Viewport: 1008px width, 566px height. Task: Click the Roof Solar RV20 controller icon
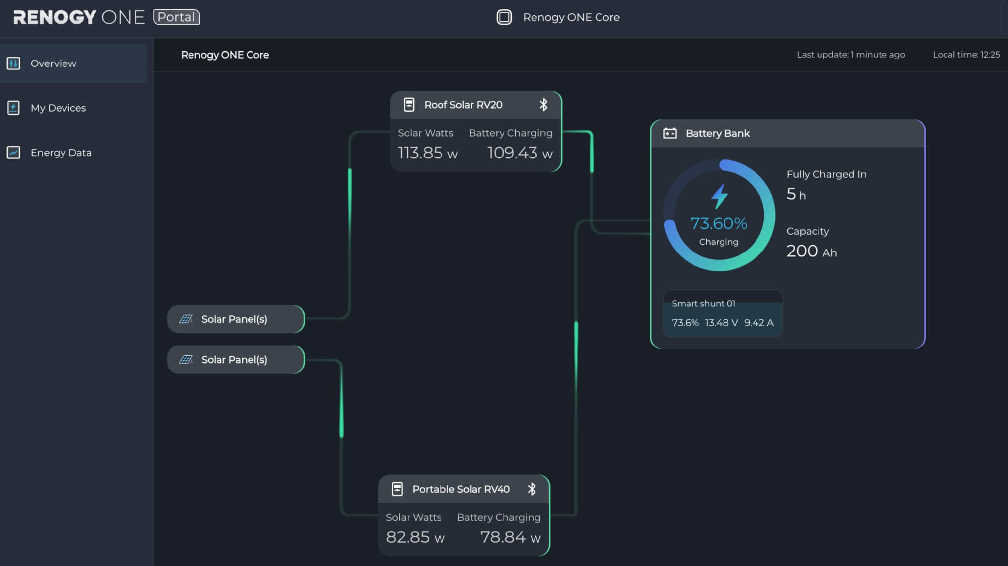click(x=409, y=105)
